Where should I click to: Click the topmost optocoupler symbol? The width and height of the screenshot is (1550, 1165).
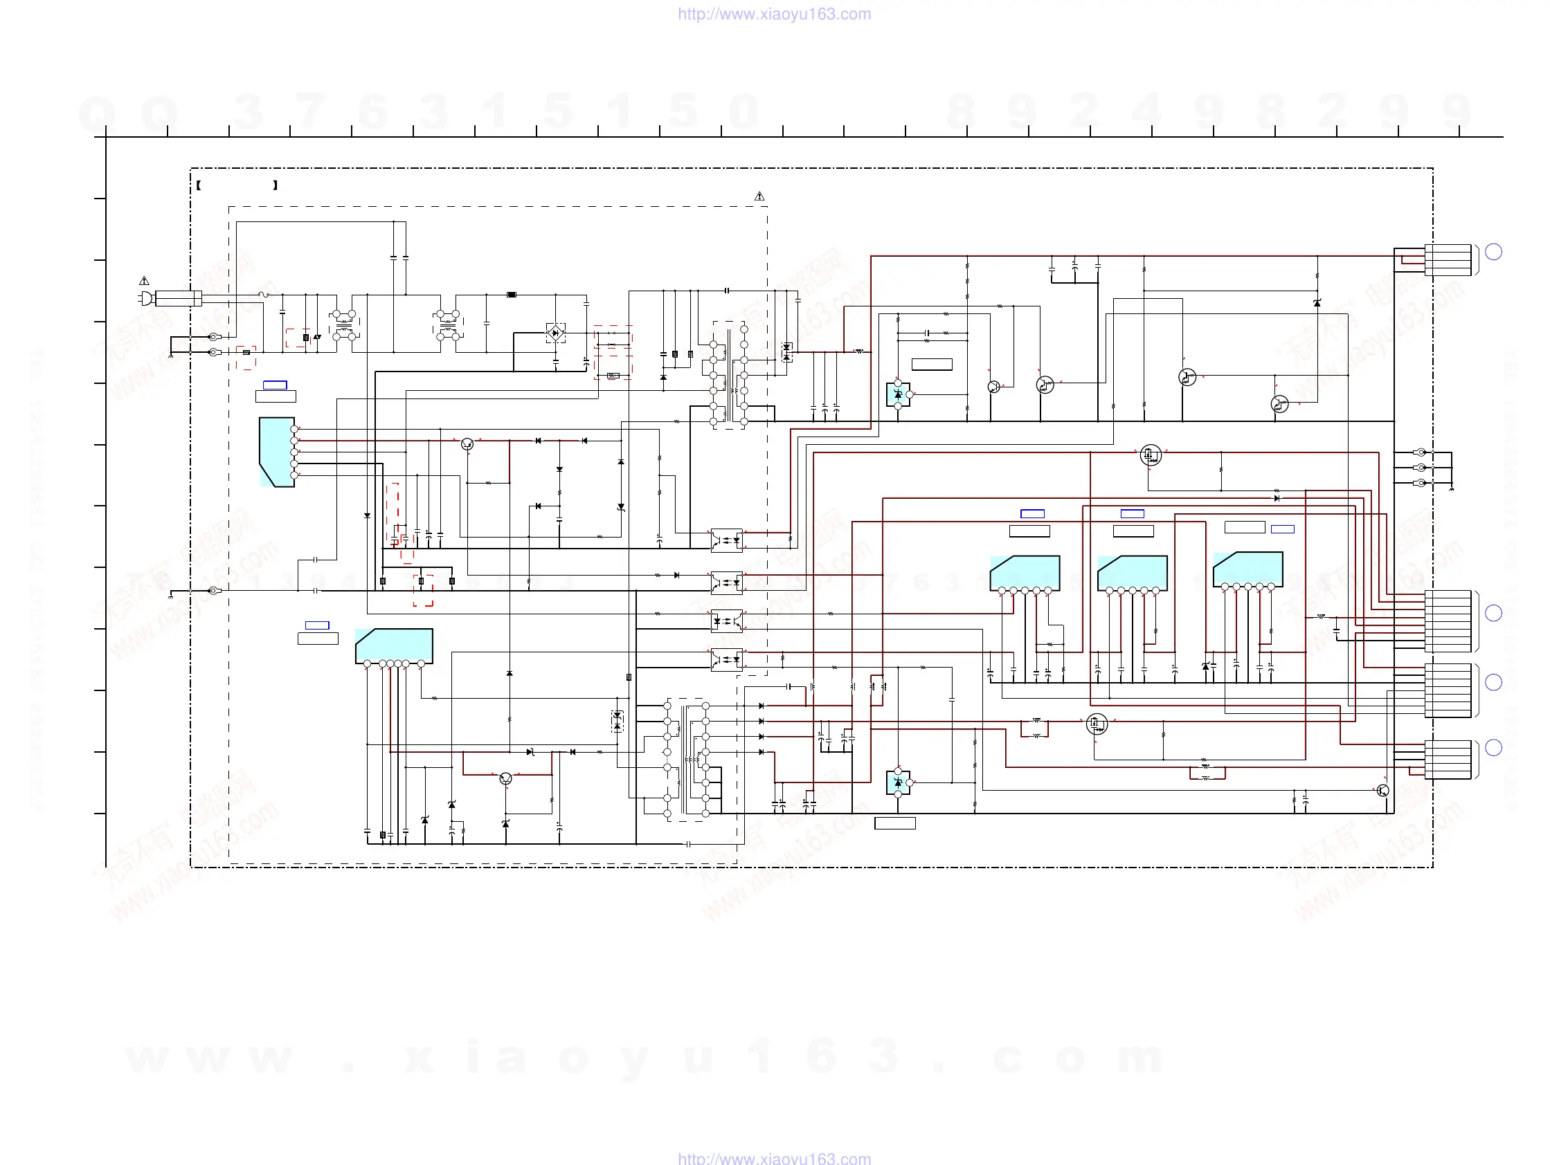coord(727,540)
